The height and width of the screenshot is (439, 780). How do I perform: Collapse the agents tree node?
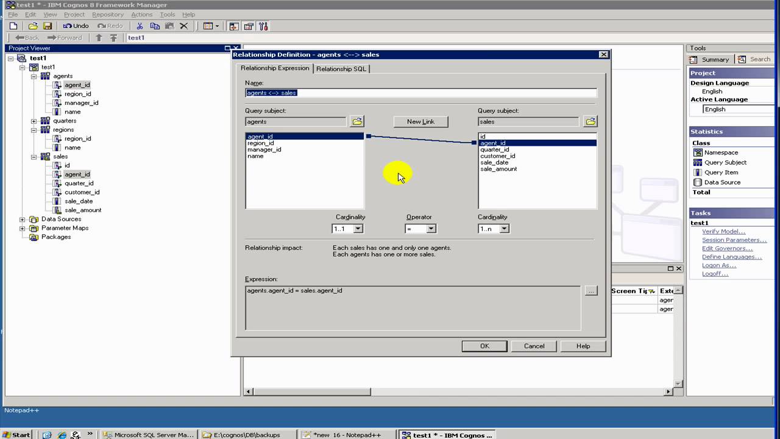click(x=34, y=76)
